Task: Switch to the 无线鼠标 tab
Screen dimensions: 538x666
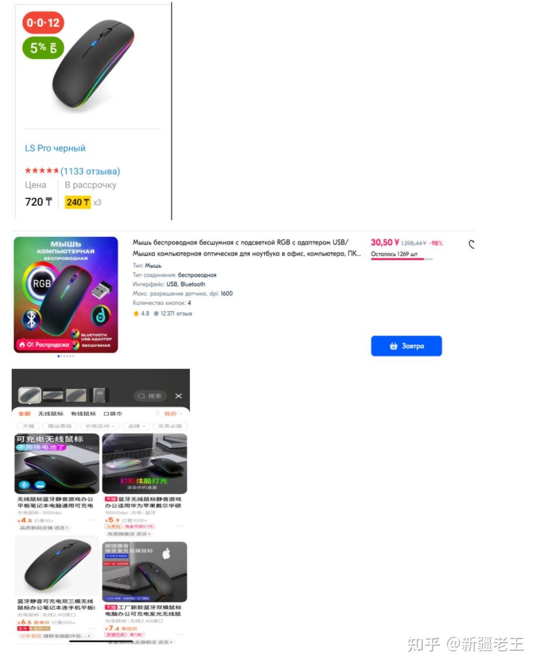Action: coord(50,413)
